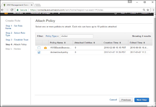The height and width of the screenshot is (107, 156).
Task: Click the AWS notifications bell icon
Action: click(x=115, y=13)
